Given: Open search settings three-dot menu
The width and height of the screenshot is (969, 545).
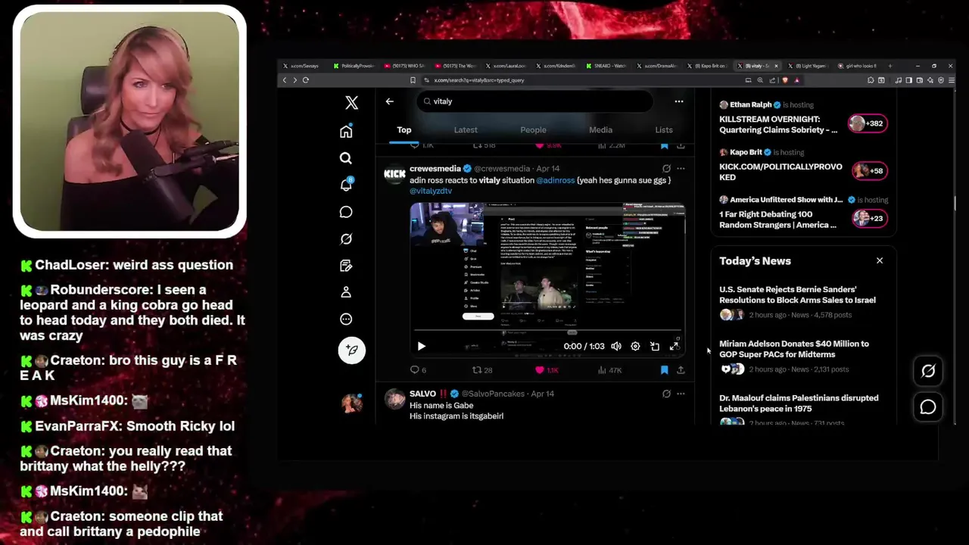Looking at the screenshot, I should pos(679,101).
